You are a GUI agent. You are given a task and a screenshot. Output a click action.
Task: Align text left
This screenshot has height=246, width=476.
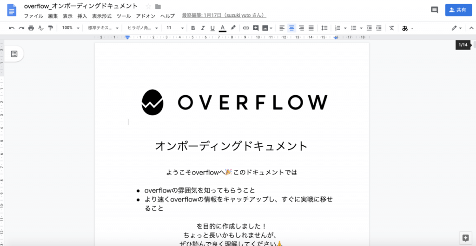(x=282, y=28)
